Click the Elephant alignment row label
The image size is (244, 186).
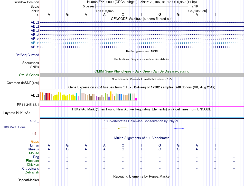[x=33, y=161]
